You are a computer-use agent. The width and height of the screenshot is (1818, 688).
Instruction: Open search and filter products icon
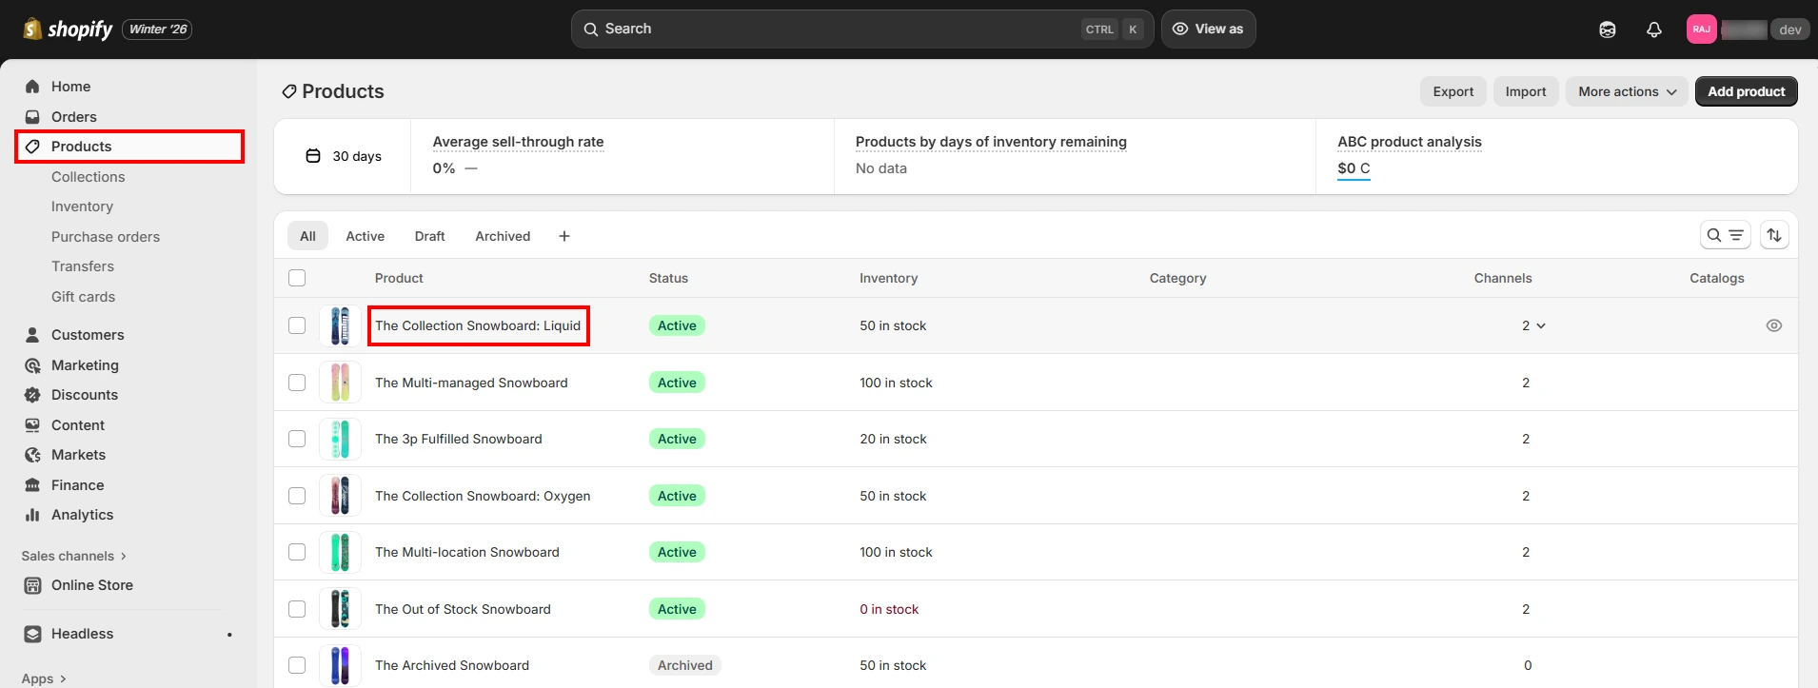(1725, 235)
